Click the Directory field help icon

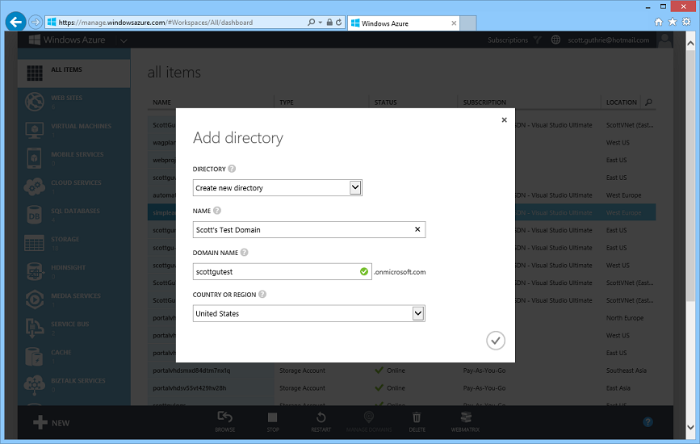[232, 169]
